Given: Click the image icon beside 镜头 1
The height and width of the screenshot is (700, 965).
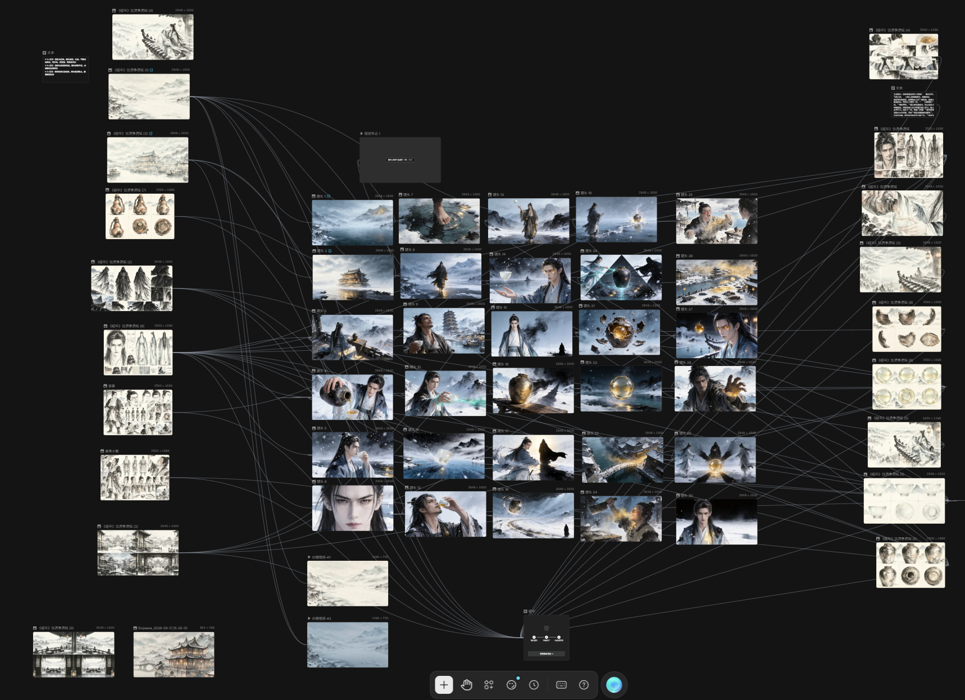Looking at the screenshot, I should [x=314, y=196].
